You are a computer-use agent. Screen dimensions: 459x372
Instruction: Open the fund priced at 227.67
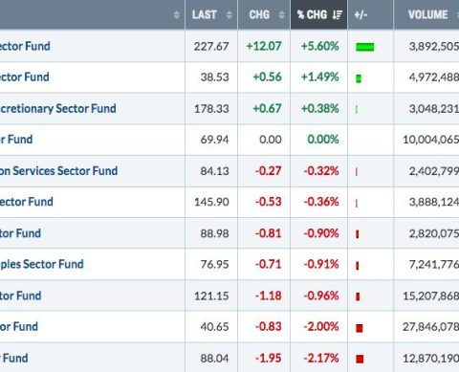tap(25, 46)
